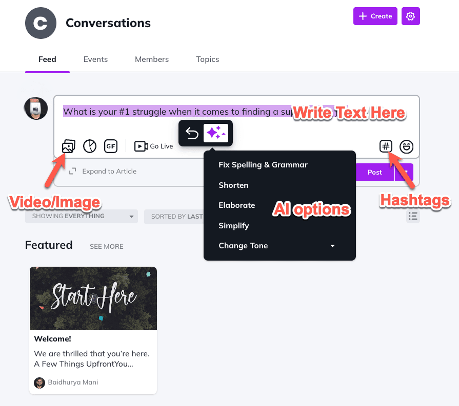Open the poll chart icon
The height and width of the screenshot is (406, 459).
90,146
